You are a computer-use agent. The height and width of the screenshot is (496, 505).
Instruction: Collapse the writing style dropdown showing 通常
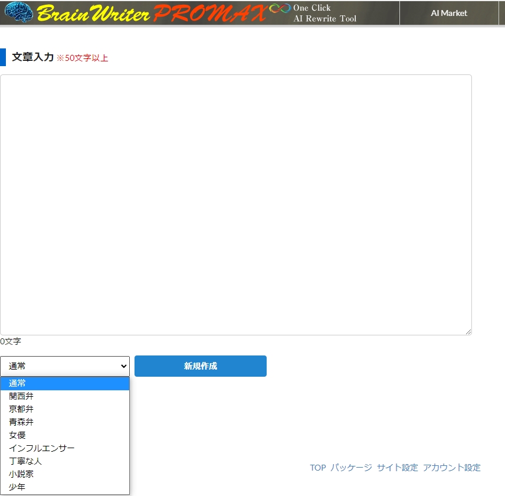[x=65, y=366]
